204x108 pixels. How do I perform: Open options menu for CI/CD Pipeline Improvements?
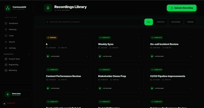click(x=191, y=70)
